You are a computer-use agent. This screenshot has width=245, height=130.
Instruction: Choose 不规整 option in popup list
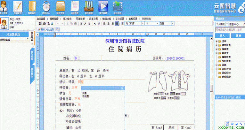(x=86, y=96)
